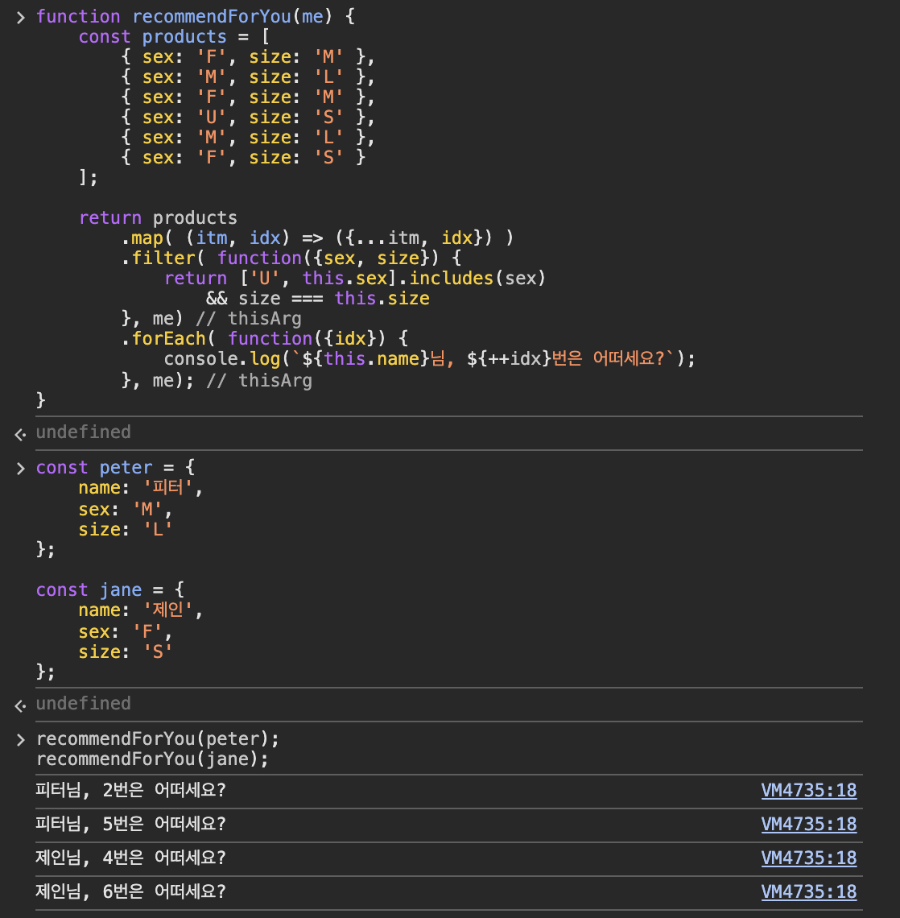This screenshot has width=900, height=918.
Task: Click 'const products = [' line
Action: 174,37
